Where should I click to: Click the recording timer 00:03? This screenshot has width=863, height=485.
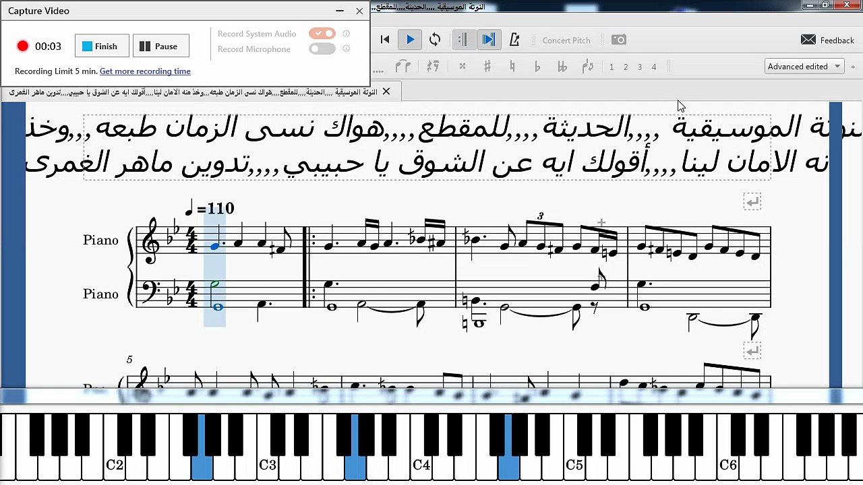pyautogui.click(x=48, y=46)
